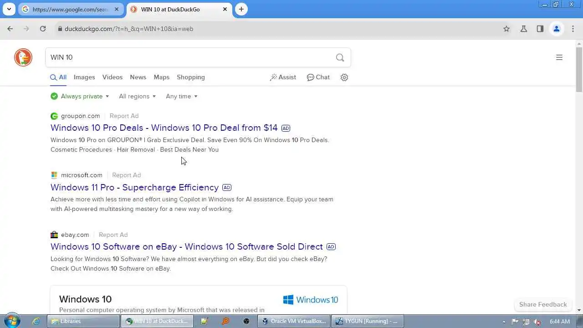Click the Windows Start orb

click(x=11, y=321)
